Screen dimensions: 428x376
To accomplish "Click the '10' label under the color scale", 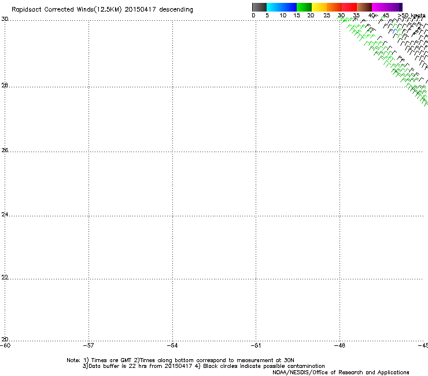I will coord(283,16).
